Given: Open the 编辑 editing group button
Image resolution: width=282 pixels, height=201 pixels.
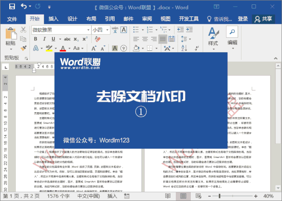Looking at the screenshot, I should coord(232,38).
